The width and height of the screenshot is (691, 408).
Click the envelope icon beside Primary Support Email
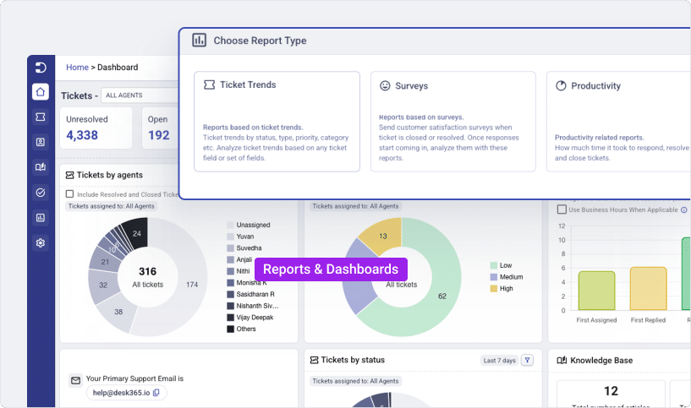click(x=76, y=380)
